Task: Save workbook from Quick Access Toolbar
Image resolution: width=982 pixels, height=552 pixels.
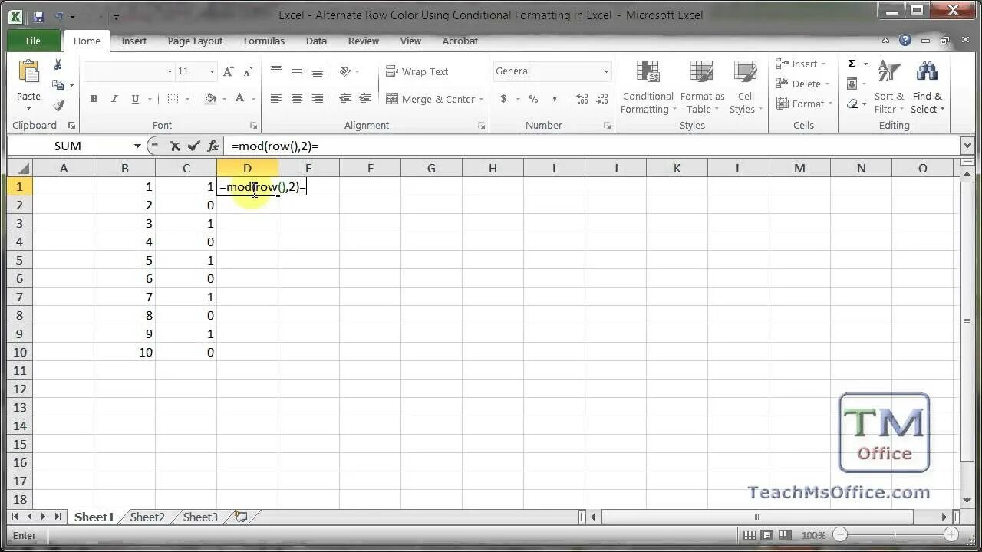Action: coord(39,15)
